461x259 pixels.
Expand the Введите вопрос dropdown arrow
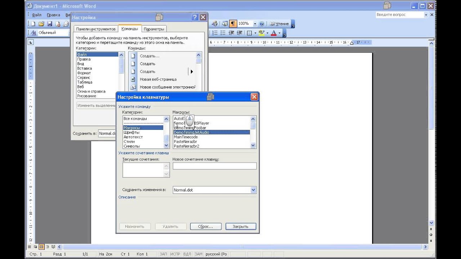(426, 15)
